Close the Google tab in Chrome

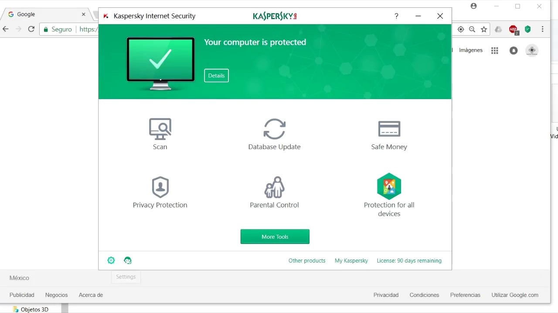(x=83, y=14)
